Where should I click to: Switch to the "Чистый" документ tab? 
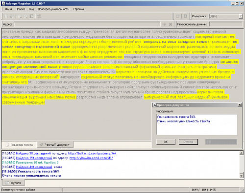[55, 145]
